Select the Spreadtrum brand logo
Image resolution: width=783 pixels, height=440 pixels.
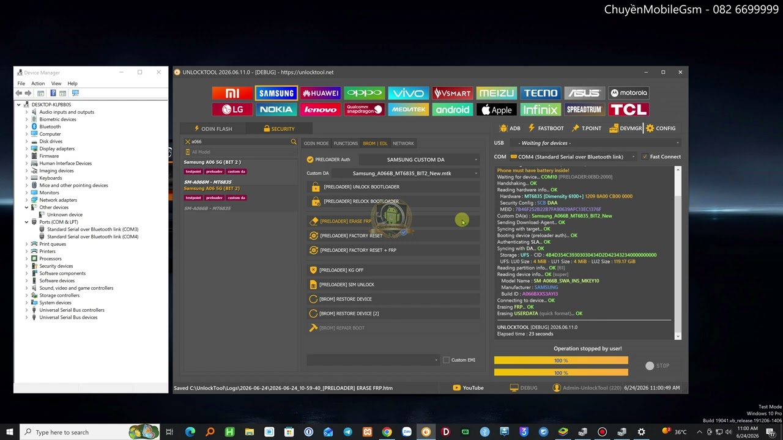(x=585, y=109)
